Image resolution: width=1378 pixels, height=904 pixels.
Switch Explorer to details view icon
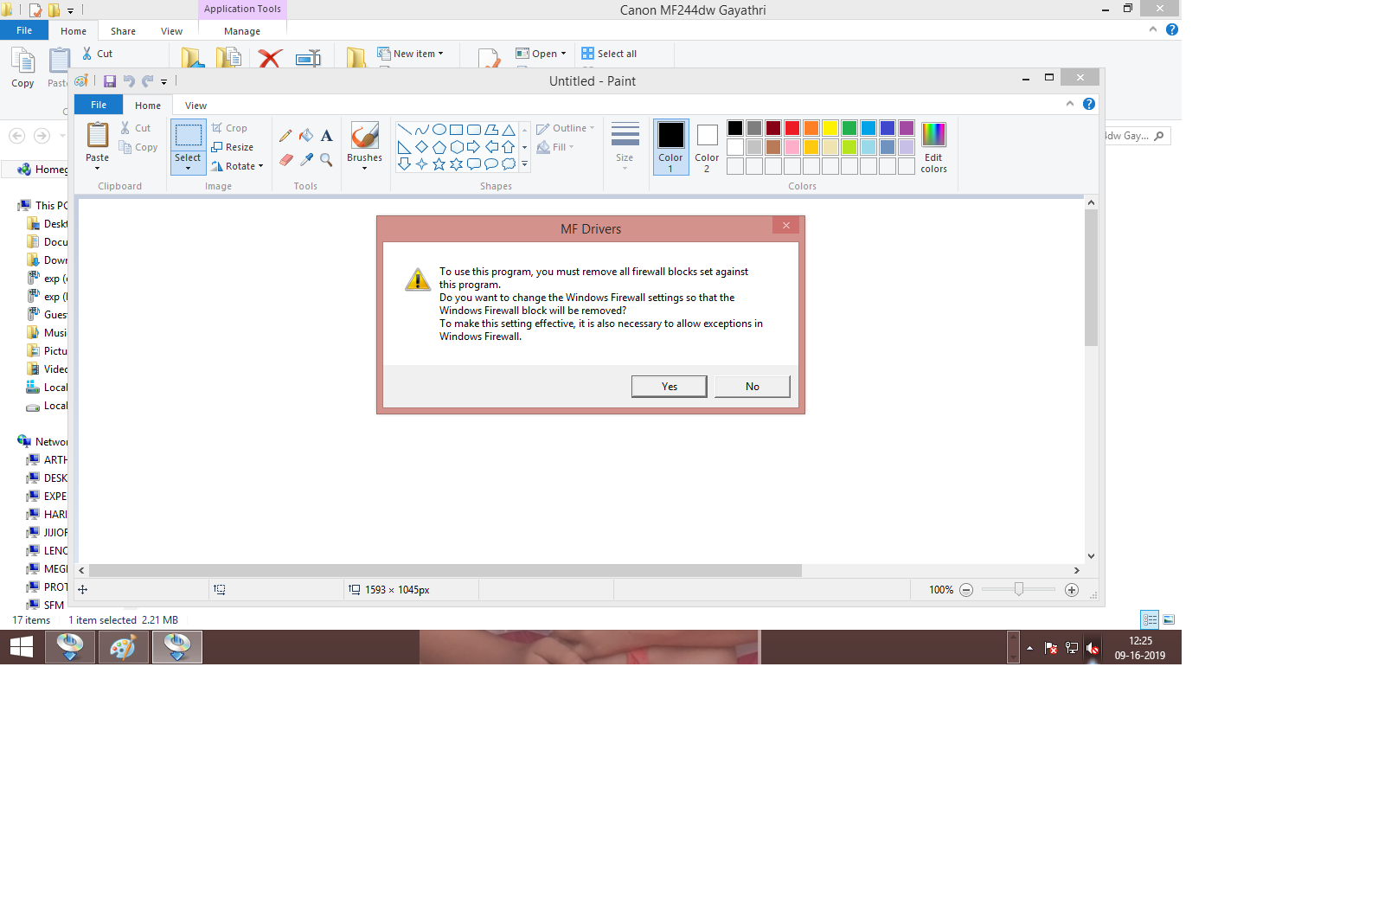click(x=1150, y=619)
